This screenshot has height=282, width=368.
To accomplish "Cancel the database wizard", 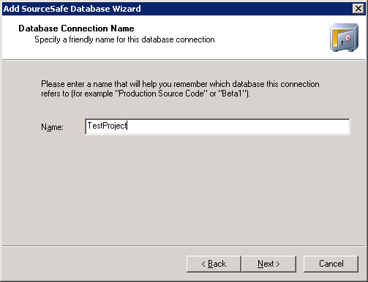I will pos(331,264).
